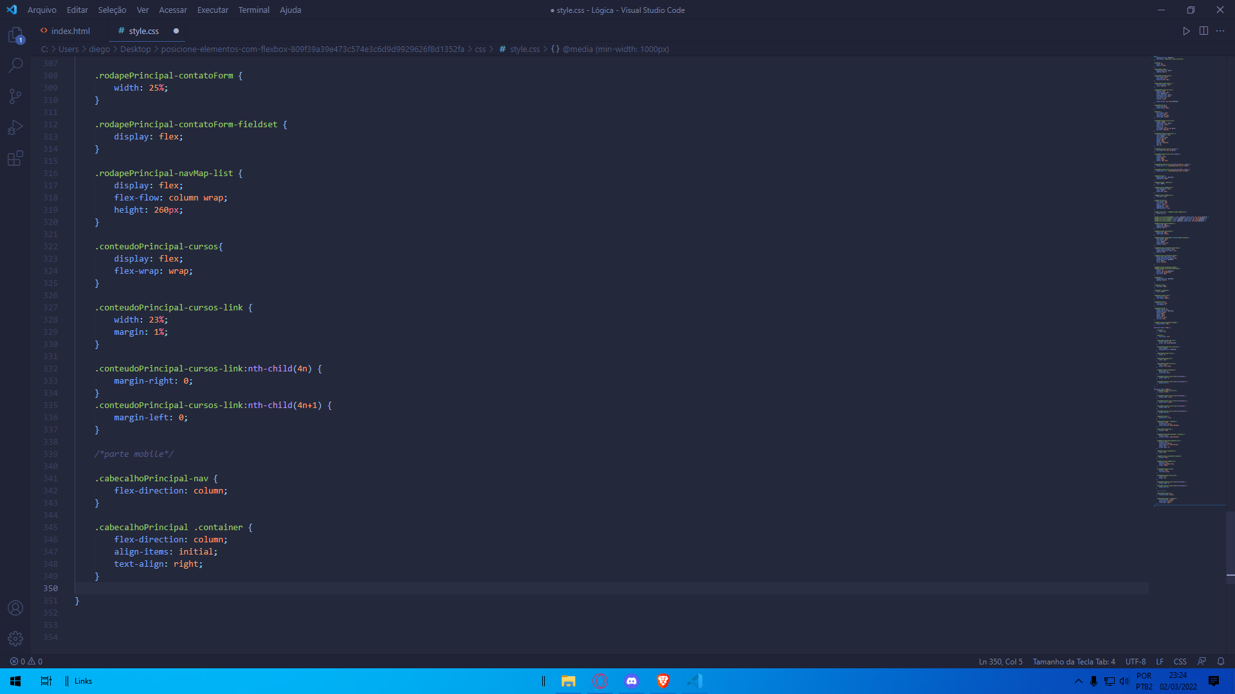Open the Links toolbar on taskbar
This screenshot has width=1235, height=694.
(x=83, y=681)
